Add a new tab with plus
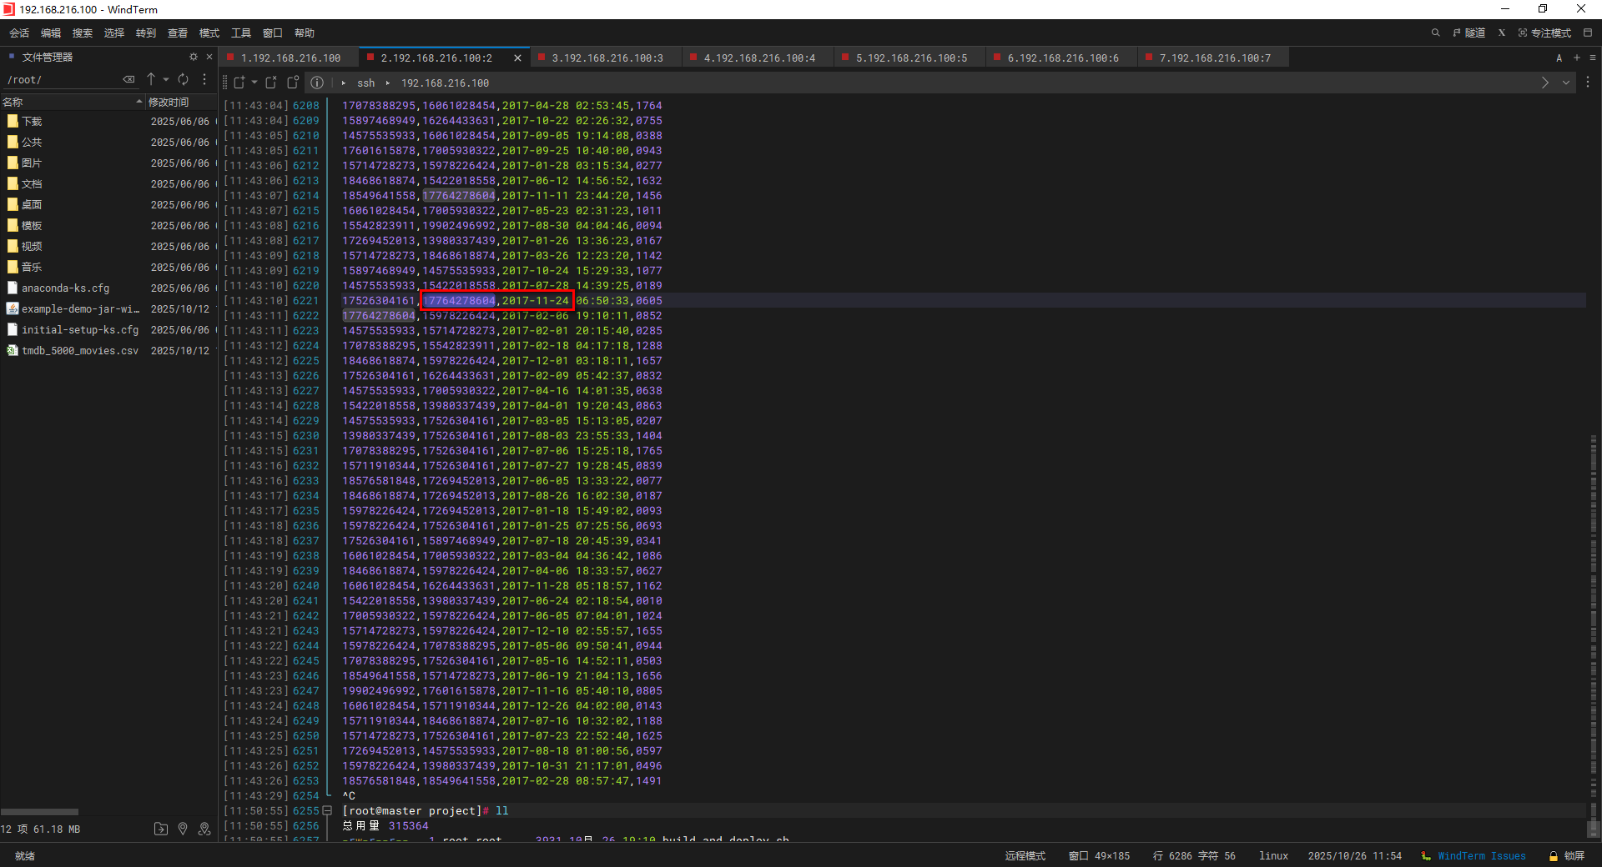1602x867 pixels. tap(1576, 58)
